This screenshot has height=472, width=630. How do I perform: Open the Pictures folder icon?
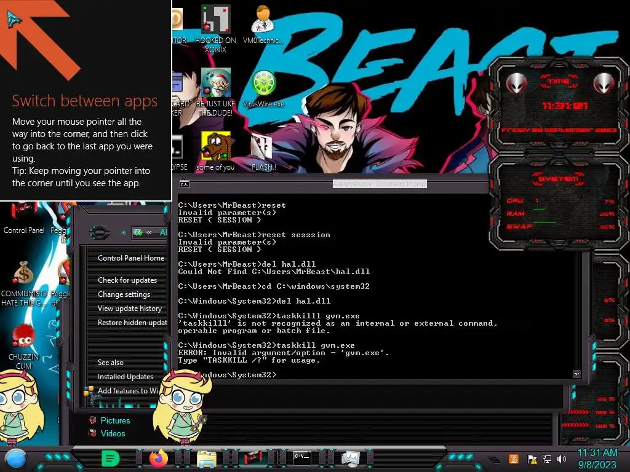(x=93, y=420)
